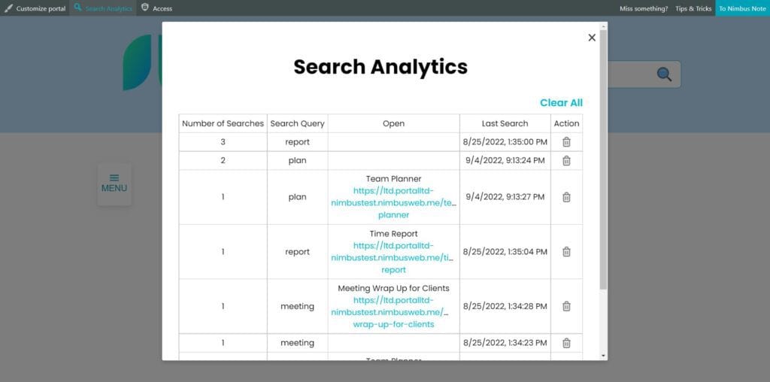
Task: Delete the meeting row at 1:34:23 PM
Action: (566, 343)
